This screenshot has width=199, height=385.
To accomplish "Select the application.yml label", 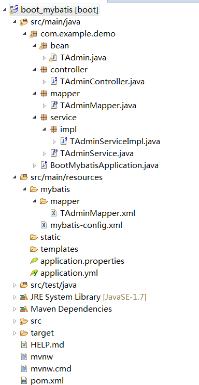I will [69, 273].
